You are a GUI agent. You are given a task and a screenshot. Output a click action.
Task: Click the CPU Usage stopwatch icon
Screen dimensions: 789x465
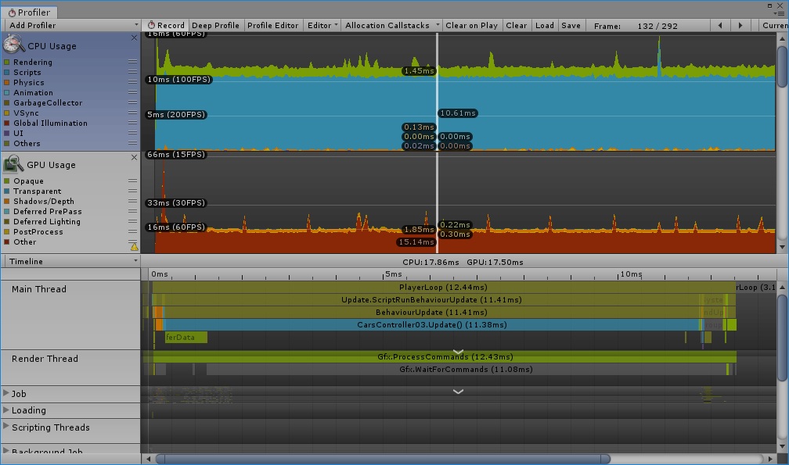click(13, 45)
